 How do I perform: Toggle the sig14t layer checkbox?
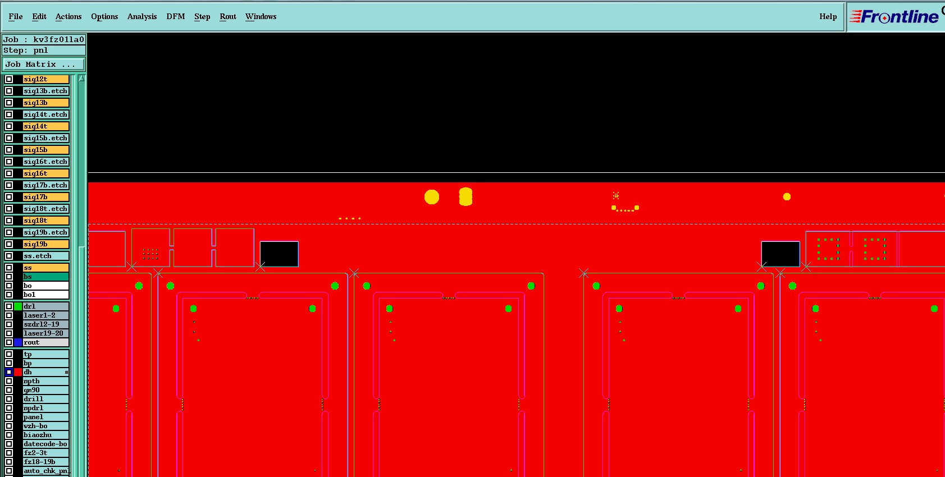point(9,126)
